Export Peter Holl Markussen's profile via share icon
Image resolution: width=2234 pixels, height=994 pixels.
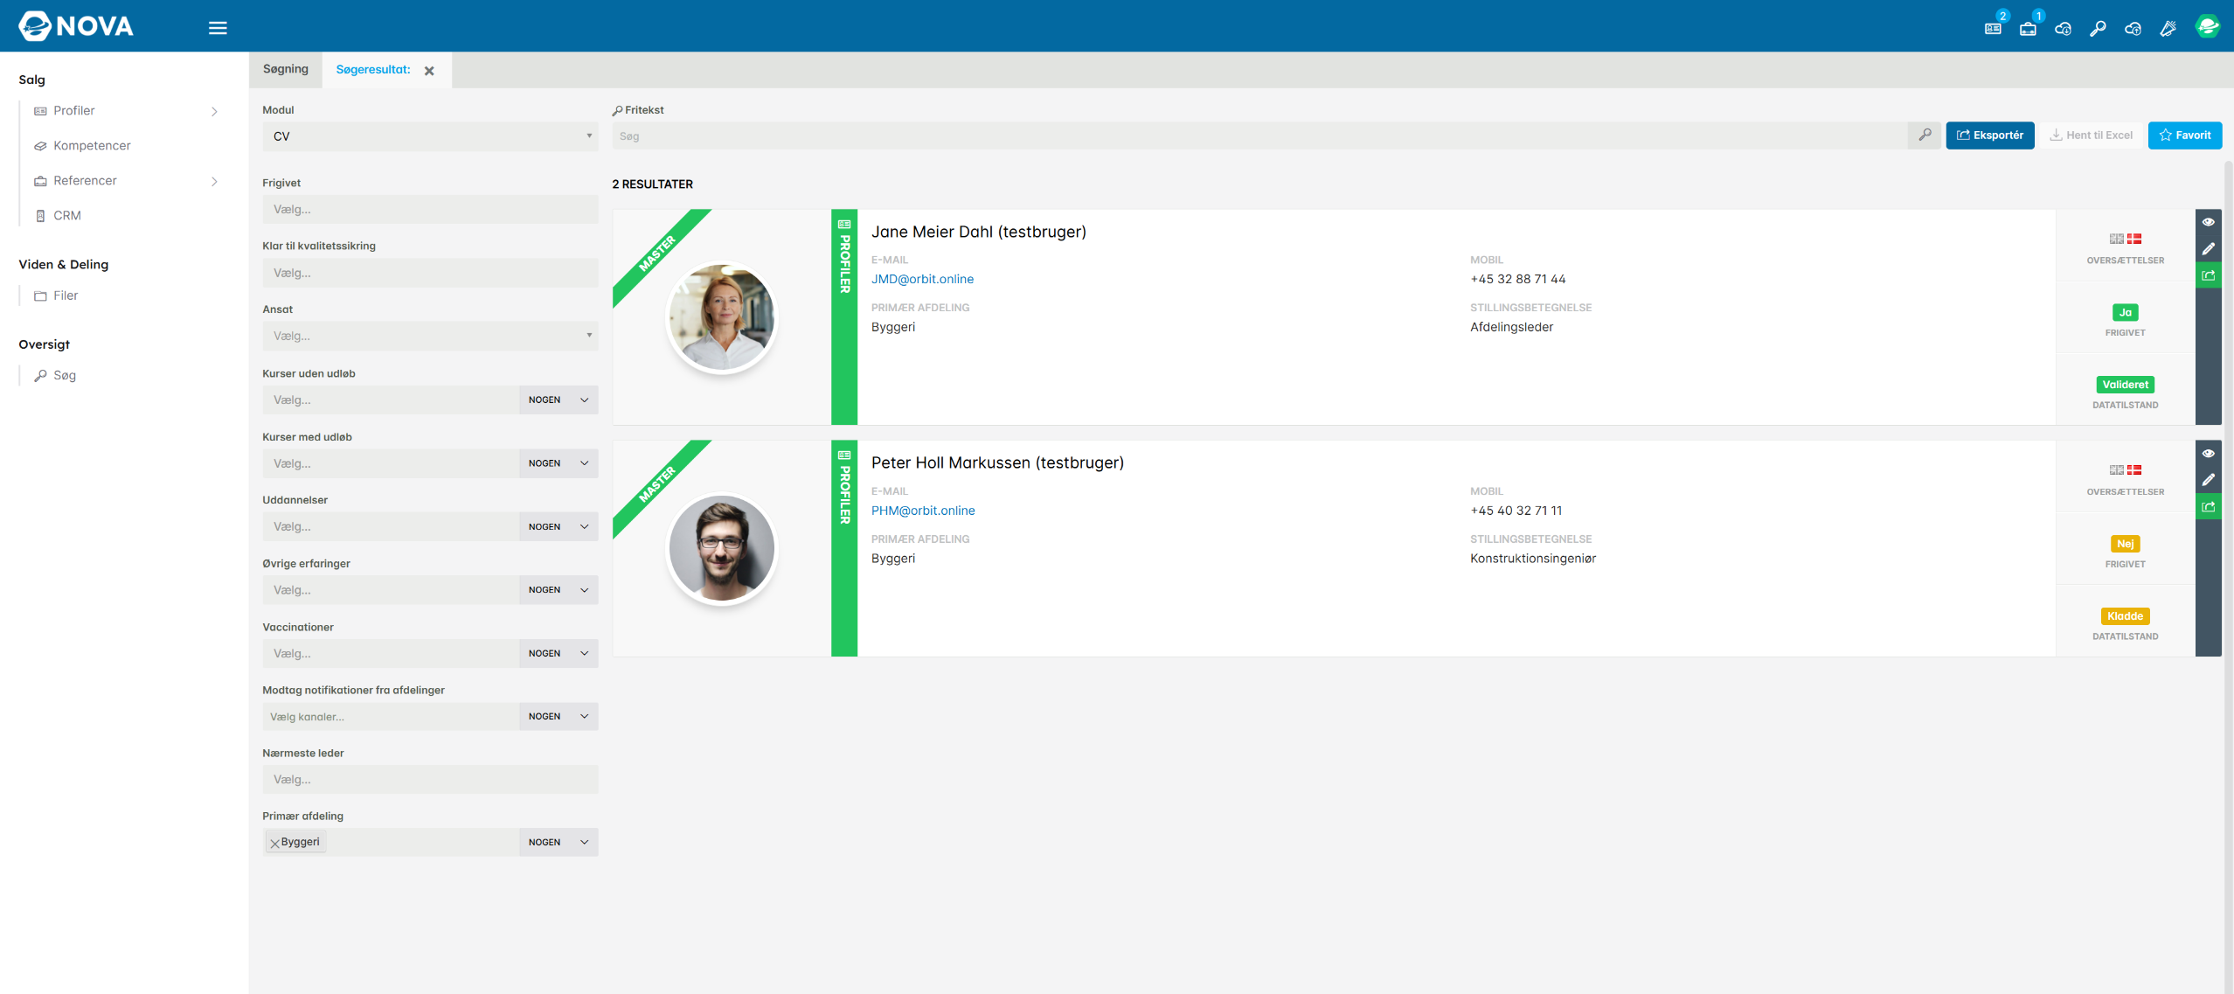tap(2208, 507)
